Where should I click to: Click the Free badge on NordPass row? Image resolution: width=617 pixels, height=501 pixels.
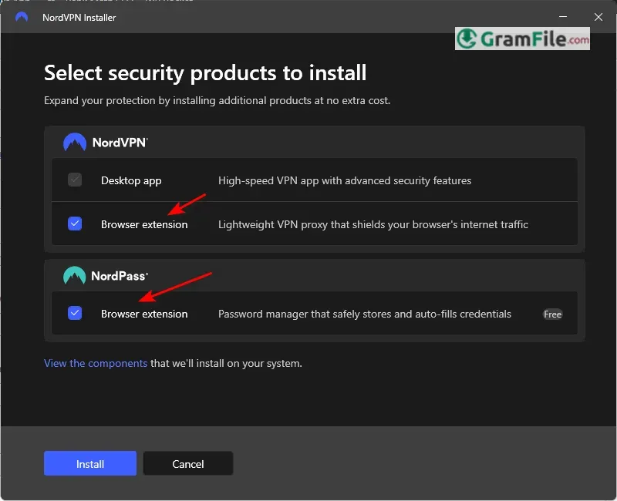pos(552,314)
